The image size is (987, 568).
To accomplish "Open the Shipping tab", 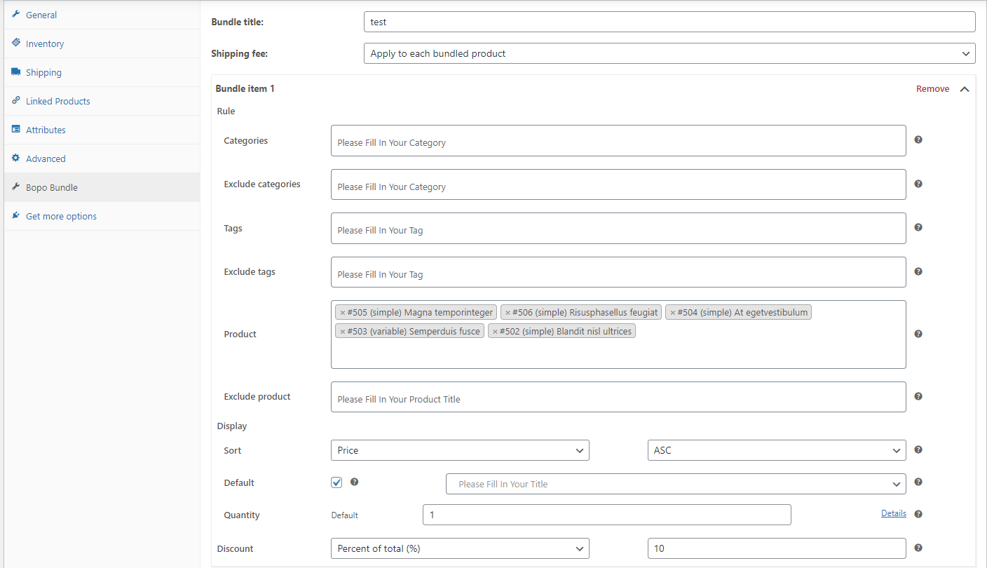I will tap(102, 72).
